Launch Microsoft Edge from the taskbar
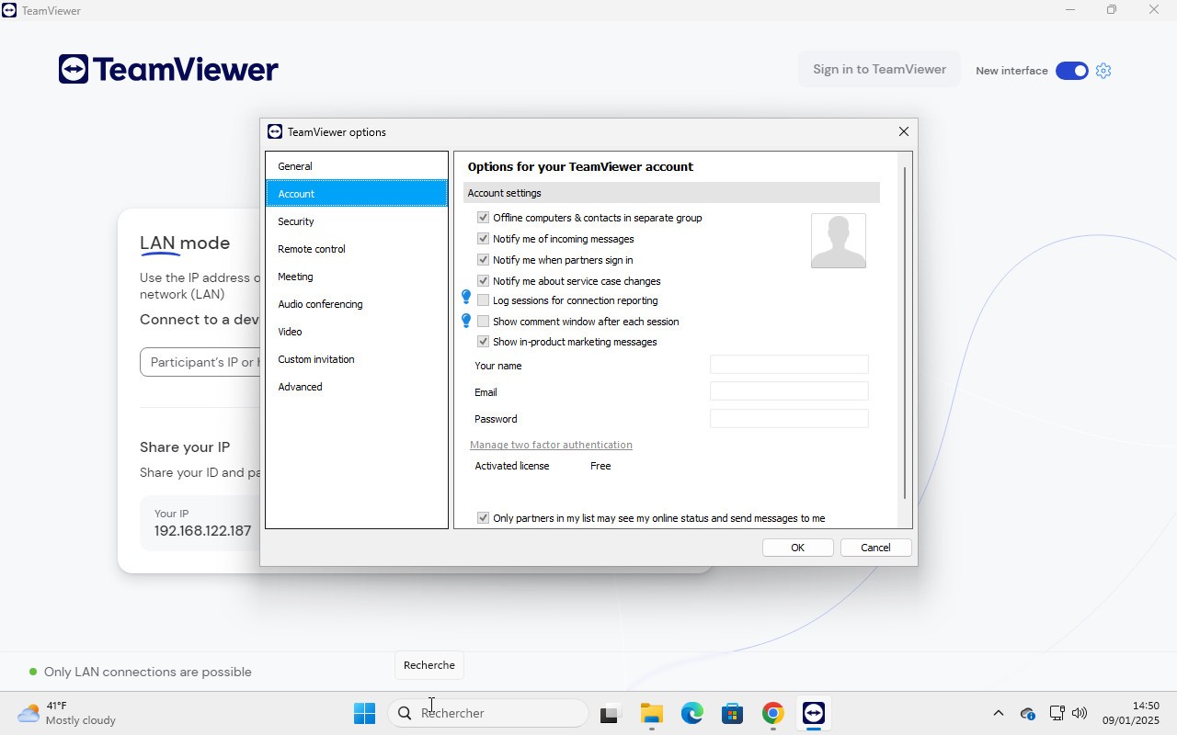The image size is (1177, 735). click(x=691, y=713)
